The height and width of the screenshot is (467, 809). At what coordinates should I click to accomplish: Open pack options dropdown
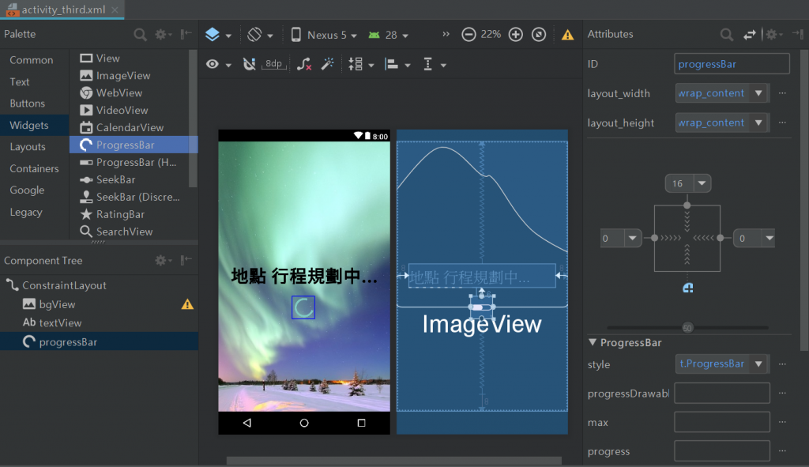[x=360, y=64]
